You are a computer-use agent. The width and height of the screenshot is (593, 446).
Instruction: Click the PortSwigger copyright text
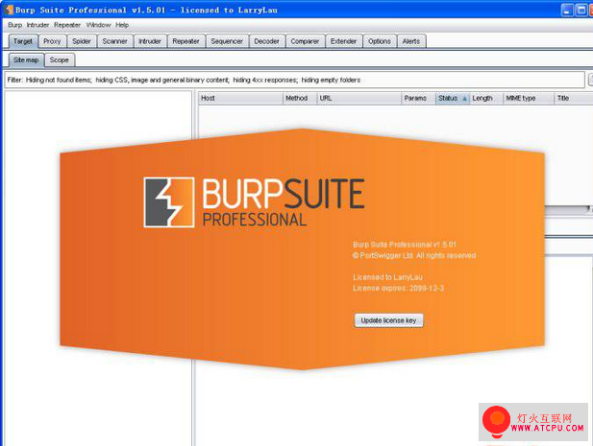414,255
